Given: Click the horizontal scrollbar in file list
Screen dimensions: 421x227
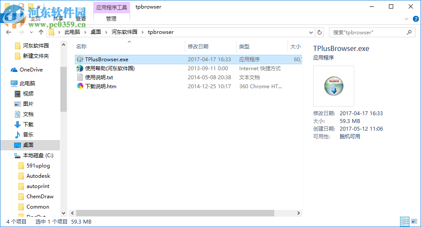Looking at the screenshot, I should 175,213.
